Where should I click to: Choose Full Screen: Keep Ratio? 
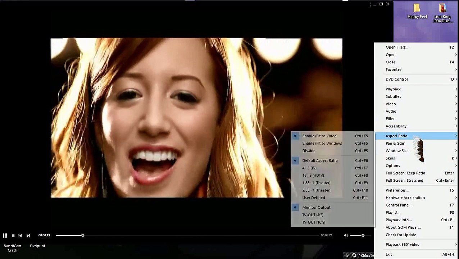[x=417, y=173]
